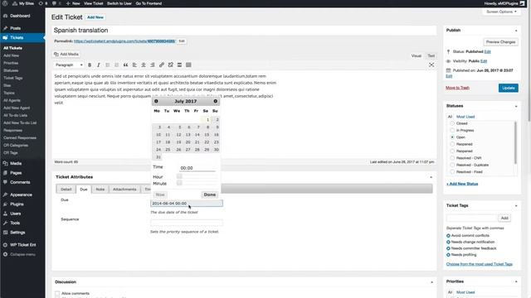Click the Add New Status link
The image size is (531, 298).
point(462,184)
